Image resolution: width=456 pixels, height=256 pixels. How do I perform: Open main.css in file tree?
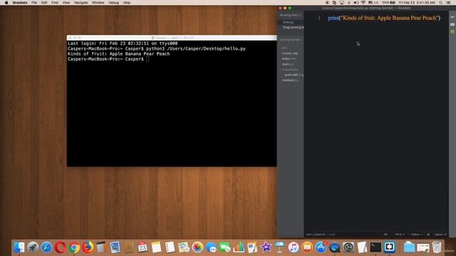pyautogui.click(x=288, y=64)
